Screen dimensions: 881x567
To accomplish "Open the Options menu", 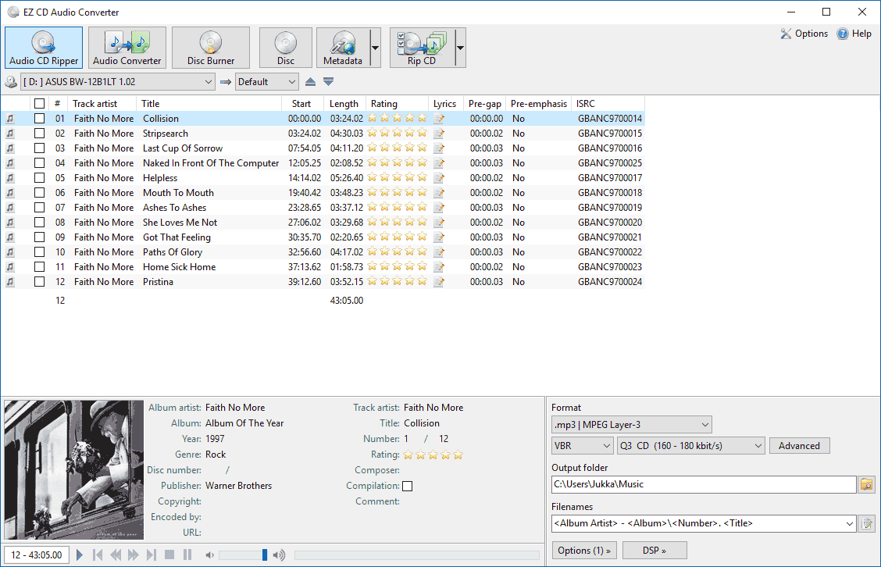I will [x=804, y=34].
